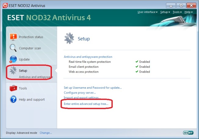Viewport: 199px width, 139px height.
Task: Click the large Setup gear header icon
Action: [69, 38]
